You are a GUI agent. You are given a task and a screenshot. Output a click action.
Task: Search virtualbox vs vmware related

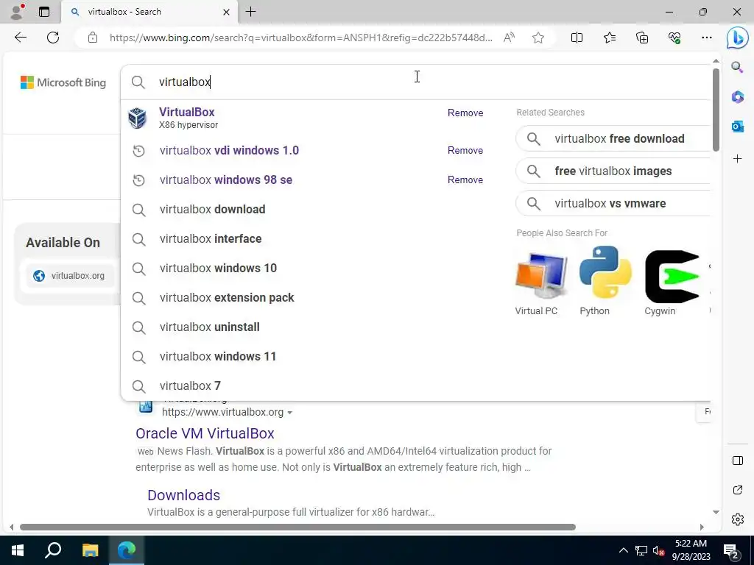tap(613, 203)
